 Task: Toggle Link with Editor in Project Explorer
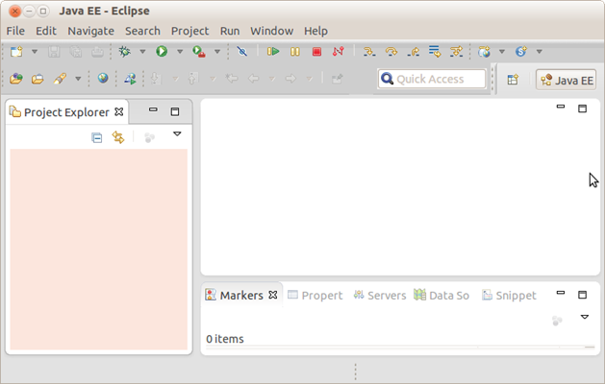tap(118, 137)
